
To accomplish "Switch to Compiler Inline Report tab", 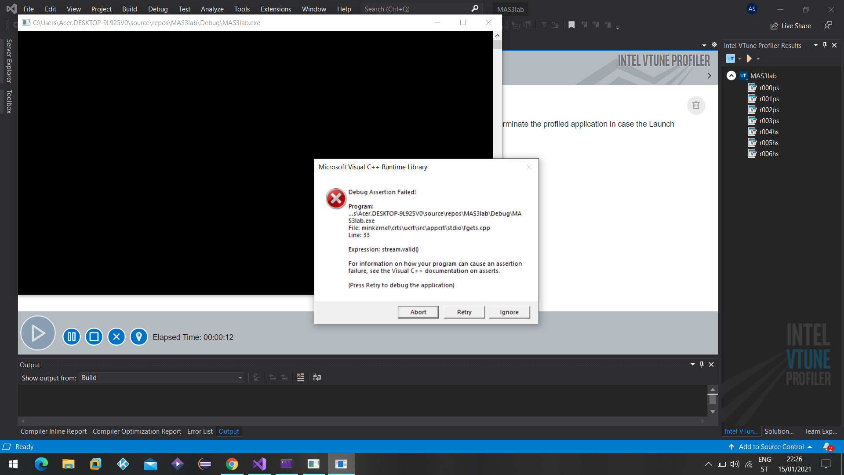I will 54,431.
